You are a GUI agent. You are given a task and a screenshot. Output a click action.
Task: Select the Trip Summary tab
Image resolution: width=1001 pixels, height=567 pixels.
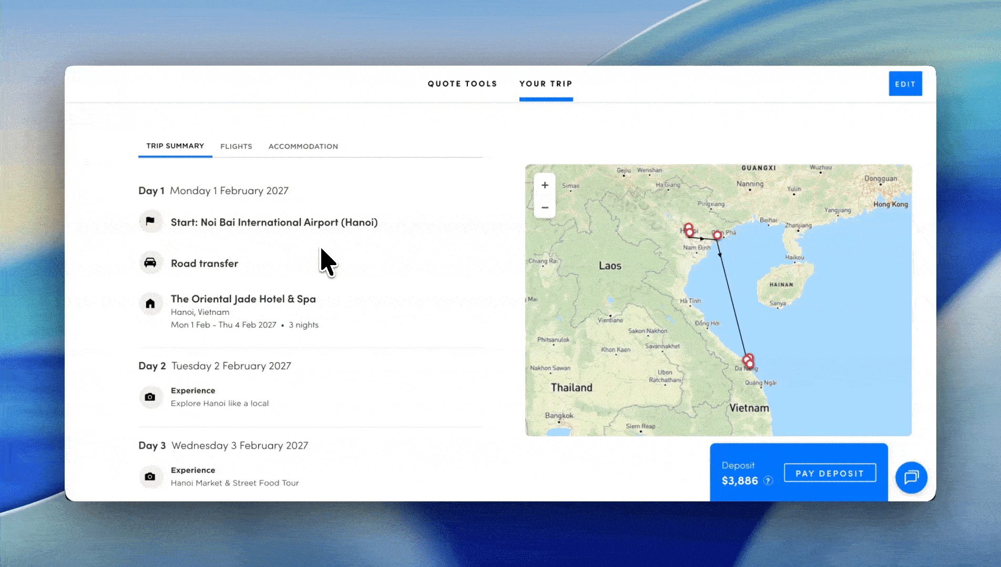pyautogui.click(x=175, y=146)
